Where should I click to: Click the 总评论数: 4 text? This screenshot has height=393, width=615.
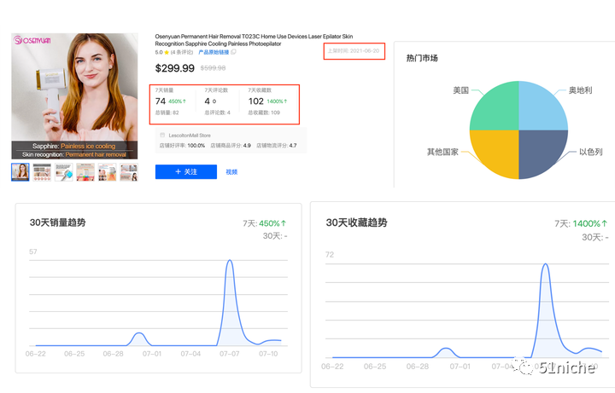217,113
